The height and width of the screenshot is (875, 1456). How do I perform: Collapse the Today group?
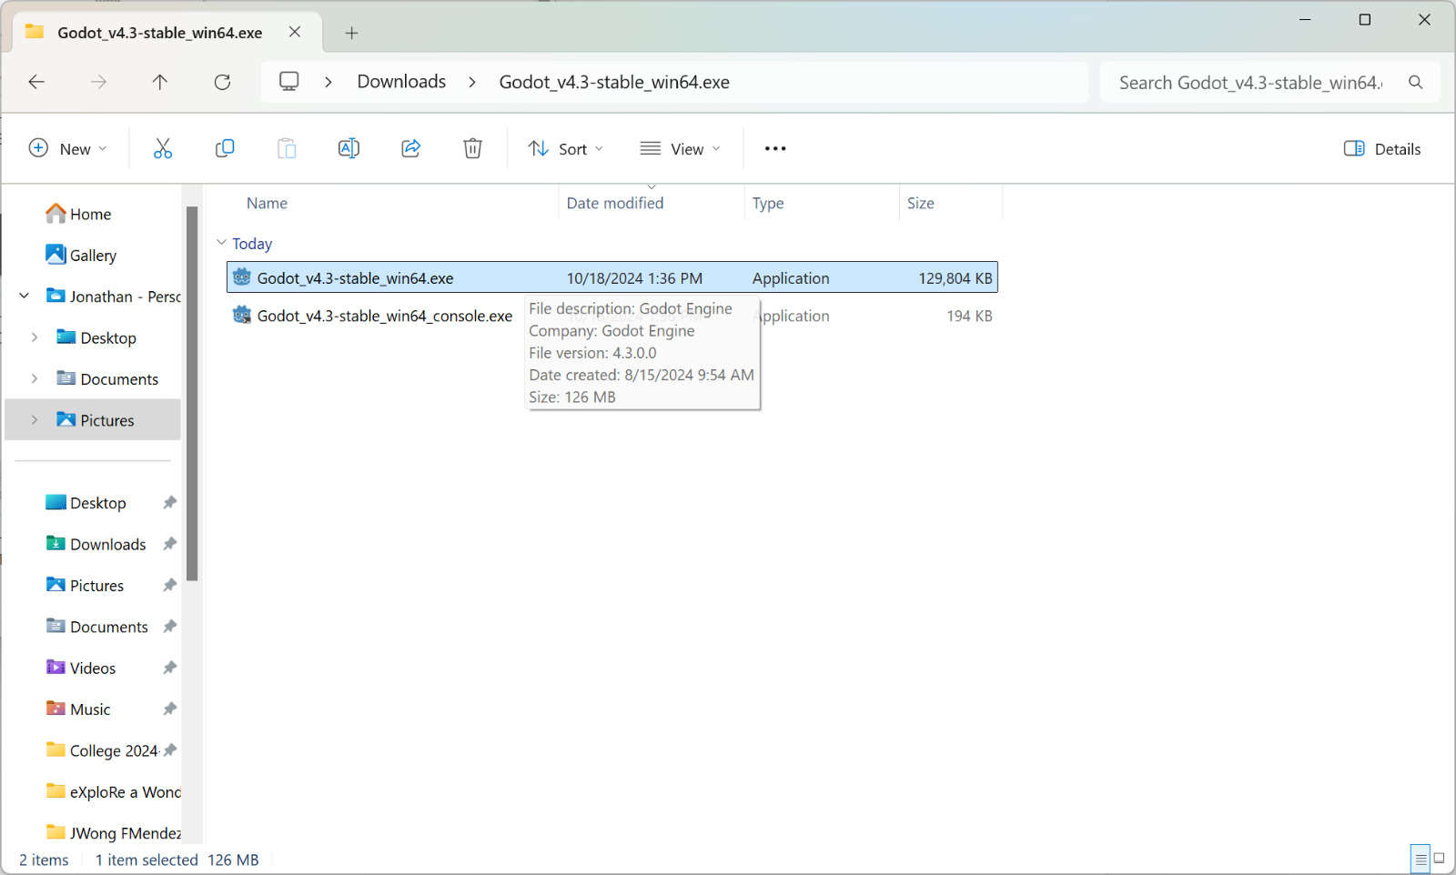221,243
